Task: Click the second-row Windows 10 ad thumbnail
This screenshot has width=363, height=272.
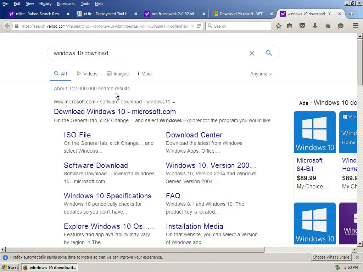Action: pyautogui.click(x=315, y=223)
